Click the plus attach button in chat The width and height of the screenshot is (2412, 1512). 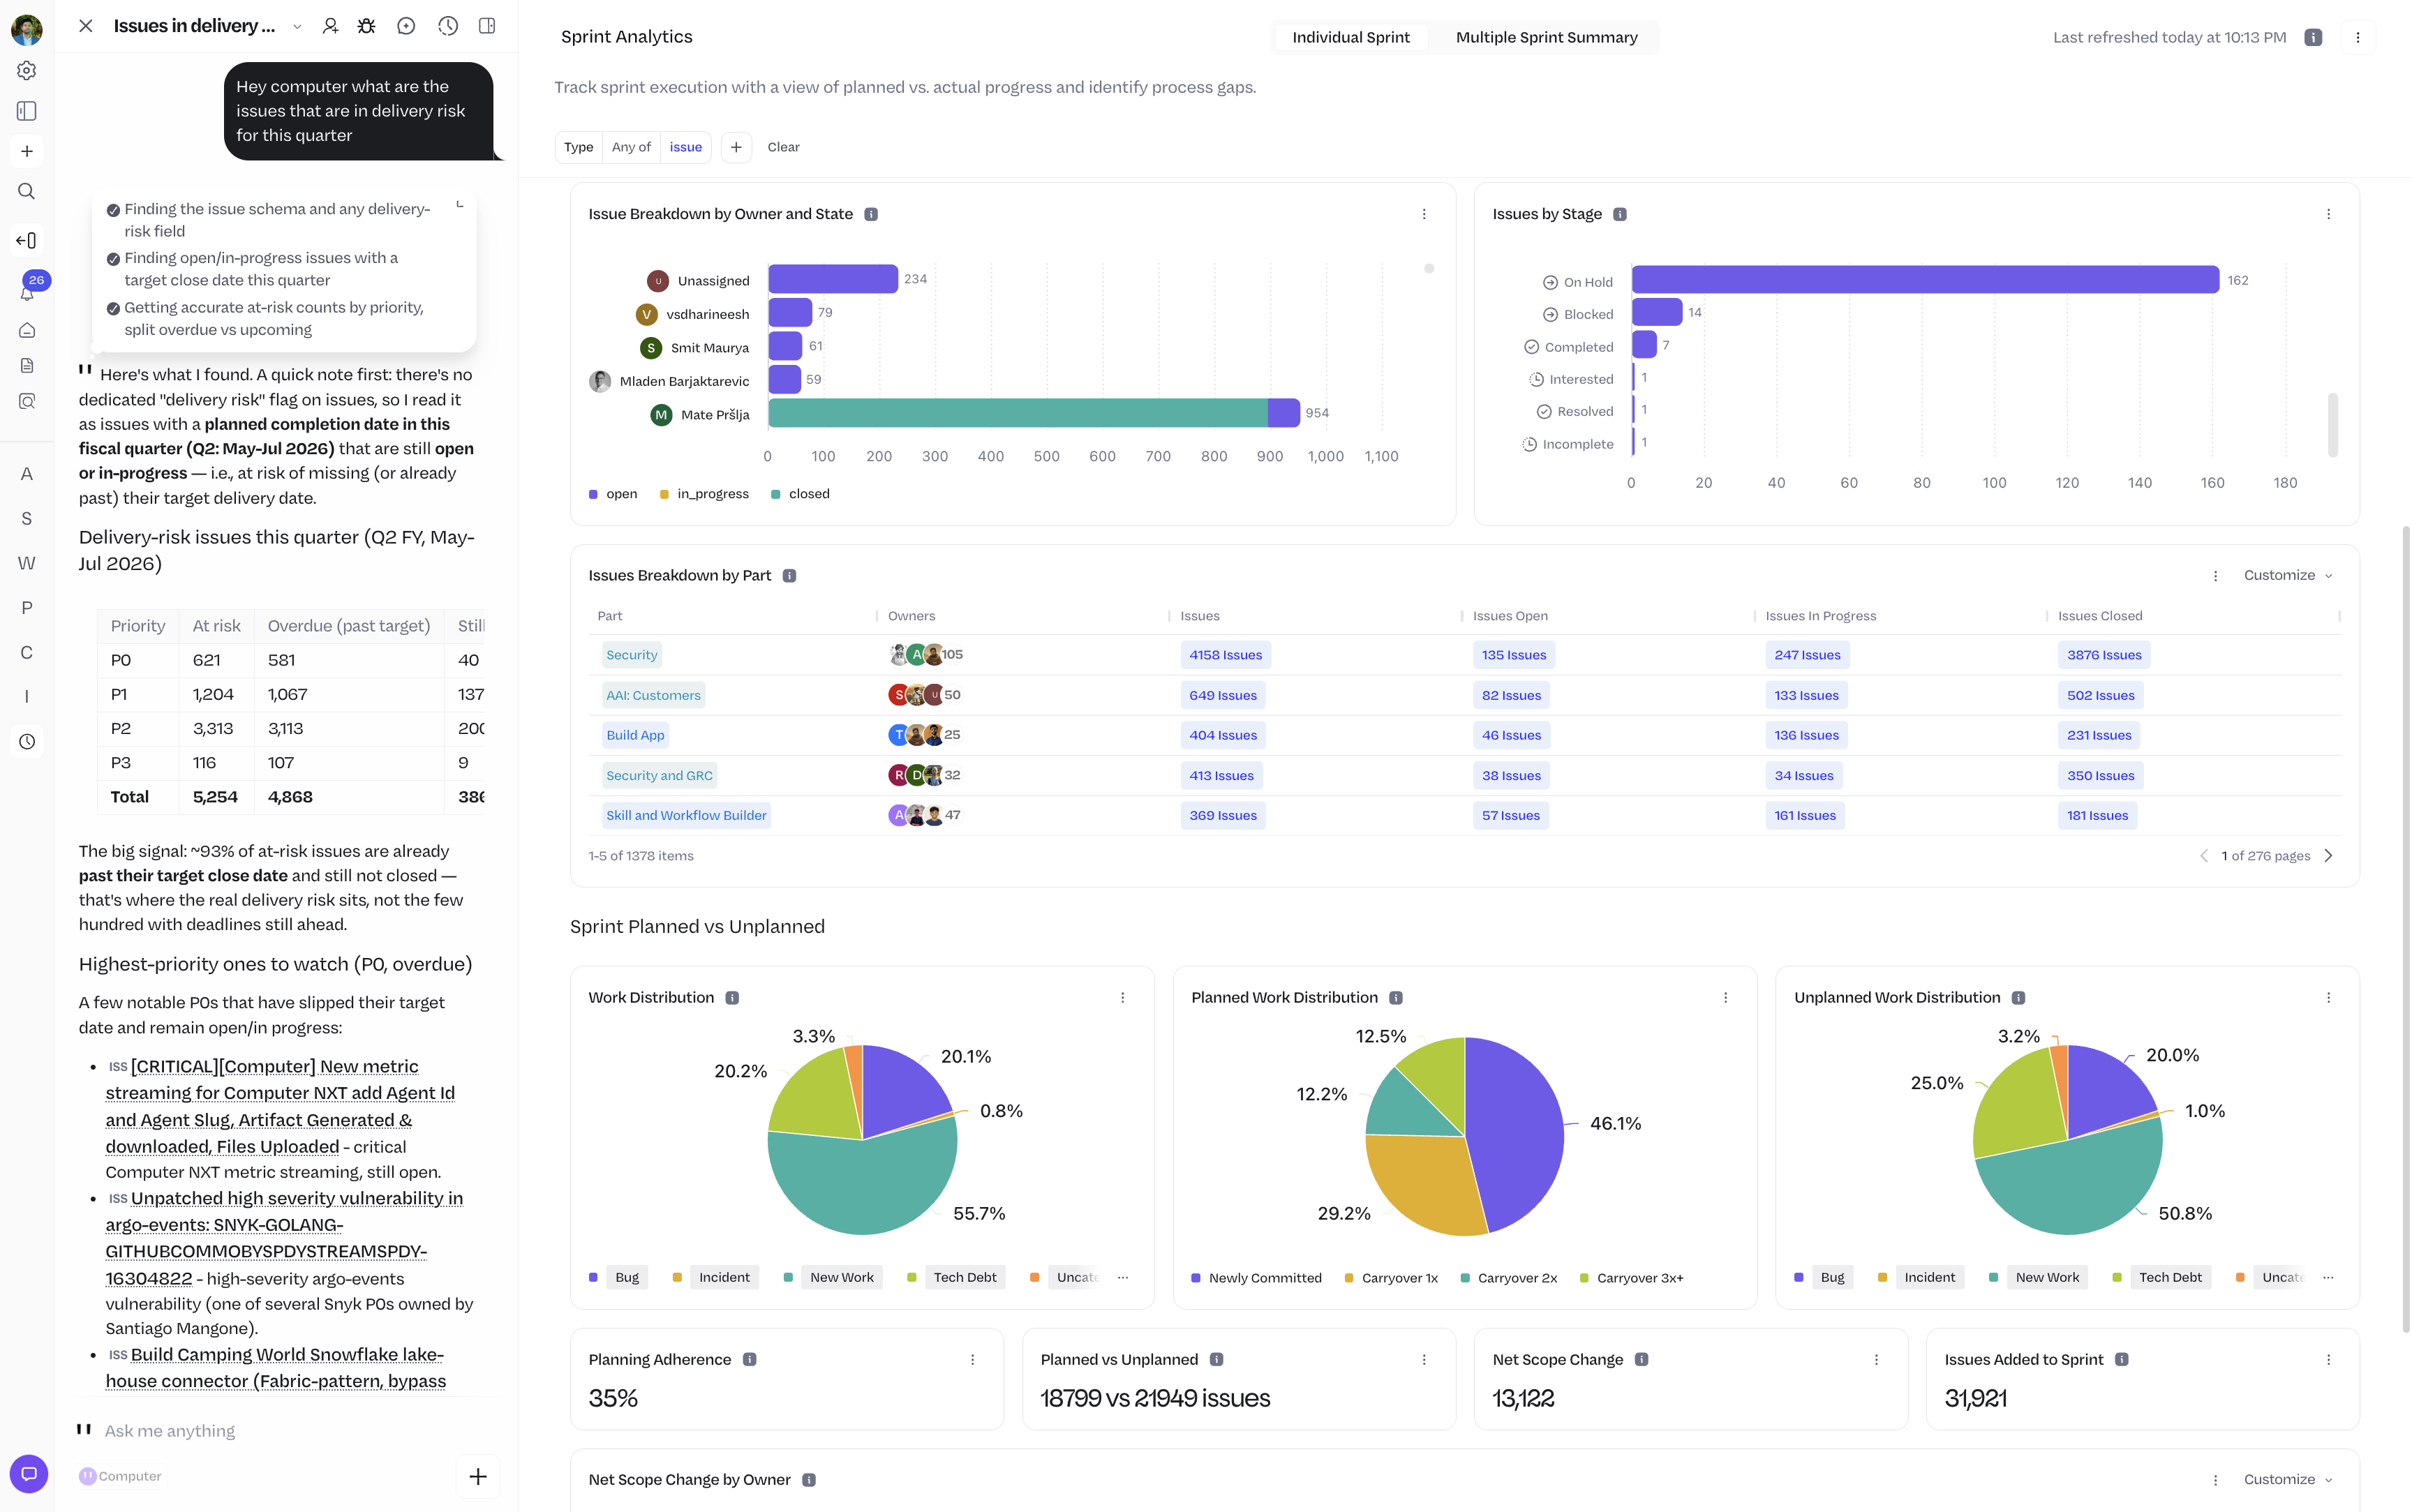(478, 1476)
